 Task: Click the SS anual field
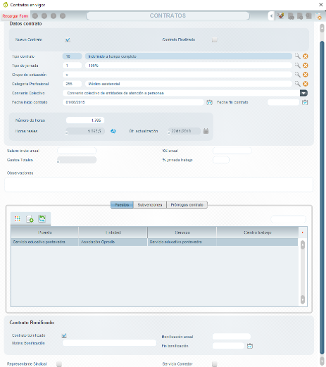pyautogui.click(x=232, y=151)
